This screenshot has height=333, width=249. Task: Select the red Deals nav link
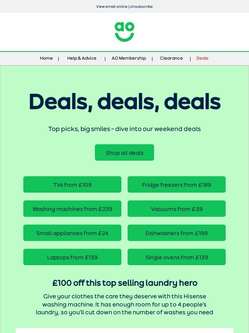coord(202,58)
